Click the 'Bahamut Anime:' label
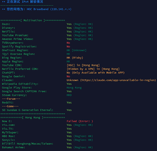Image resolution: width=157 pixels, height=151 pixels. (x=13, y=147)
